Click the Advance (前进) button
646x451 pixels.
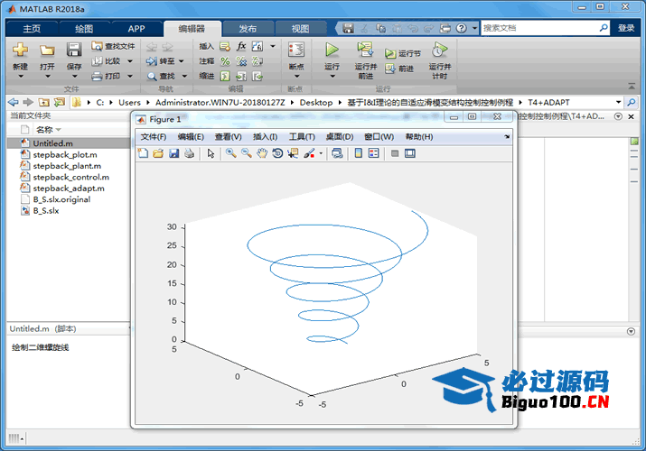pos(399,69)
